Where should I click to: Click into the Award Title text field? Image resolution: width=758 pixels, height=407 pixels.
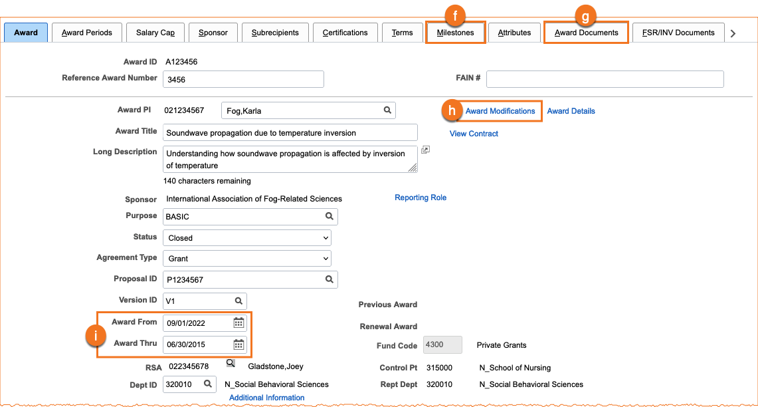(x=290, y=133)
